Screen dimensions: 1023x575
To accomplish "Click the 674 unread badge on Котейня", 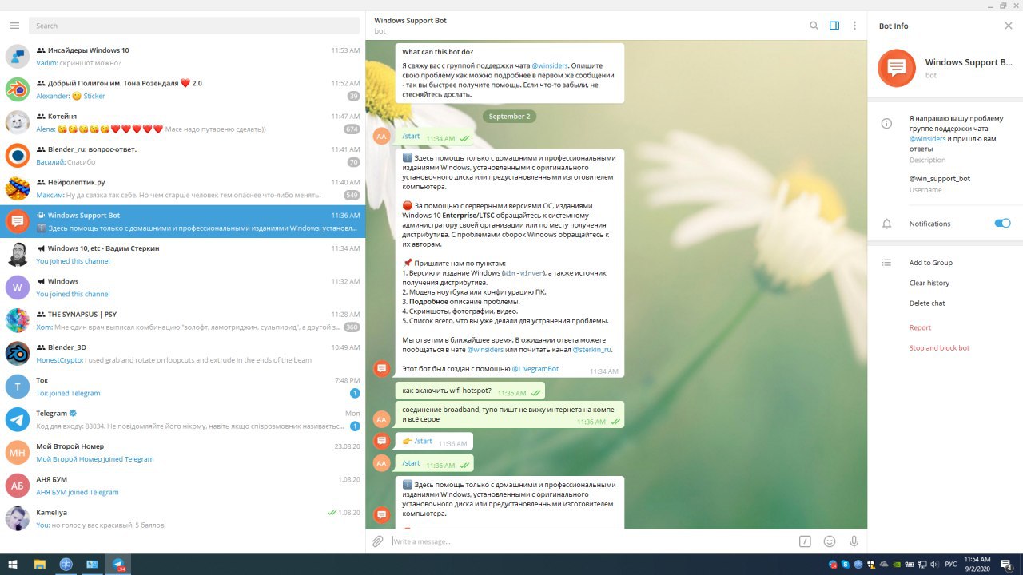I will click(x=352, y=129).
